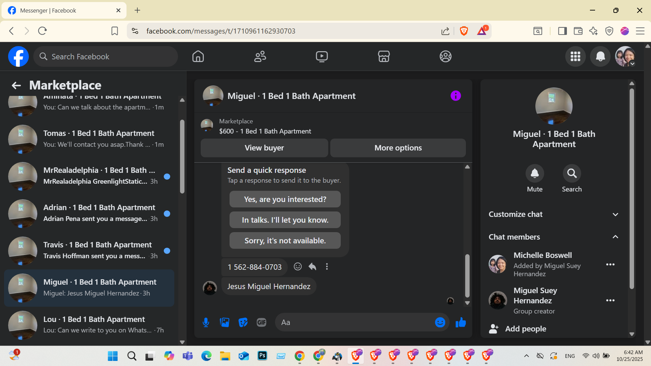Go to the Home feed icon
The width and height of the screenshot is (651, 366).
click(198, 56)
